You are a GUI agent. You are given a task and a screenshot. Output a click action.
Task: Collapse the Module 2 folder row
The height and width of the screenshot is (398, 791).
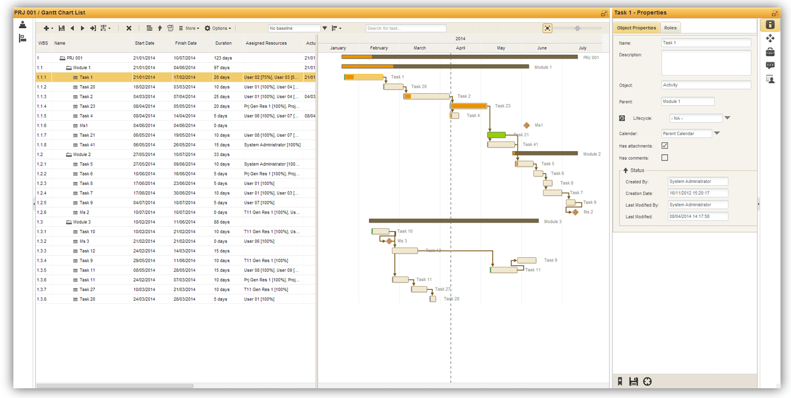[69, 154]
